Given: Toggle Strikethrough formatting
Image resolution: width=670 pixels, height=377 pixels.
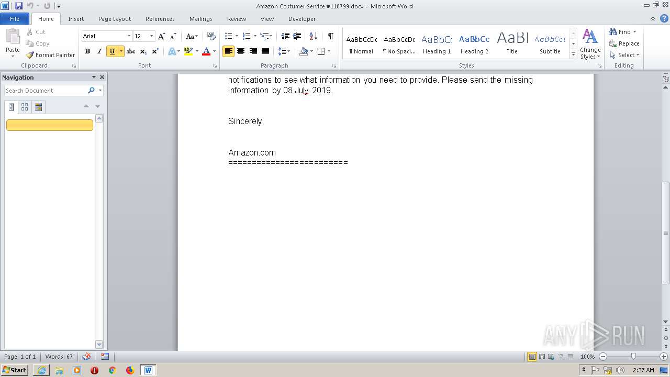Looking at the screenshot, I should point(131,51).
